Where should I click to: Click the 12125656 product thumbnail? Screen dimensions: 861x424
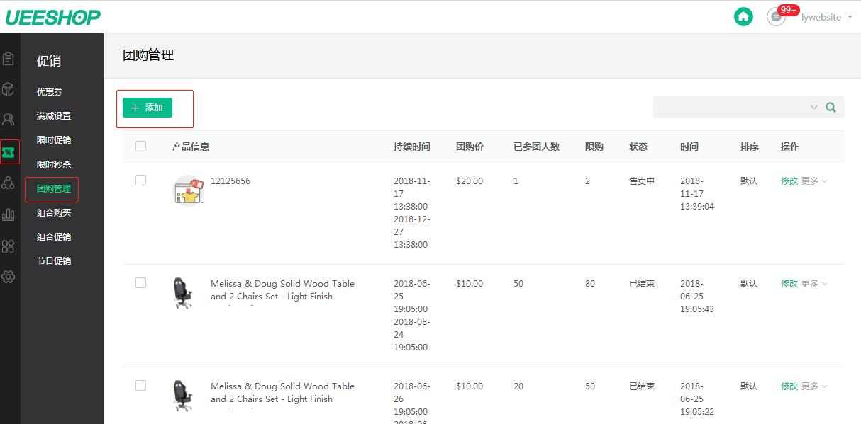click(x=189, y=190)
